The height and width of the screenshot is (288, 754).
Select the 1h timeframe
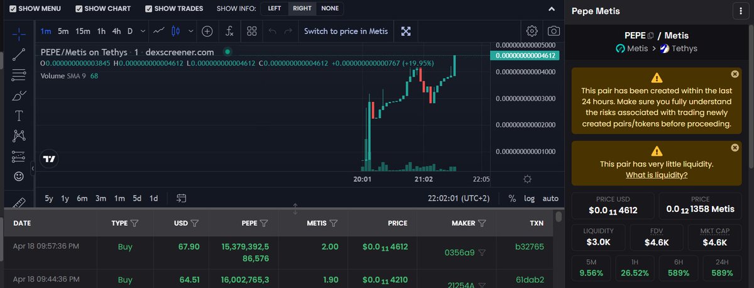[x=101, y=31]
